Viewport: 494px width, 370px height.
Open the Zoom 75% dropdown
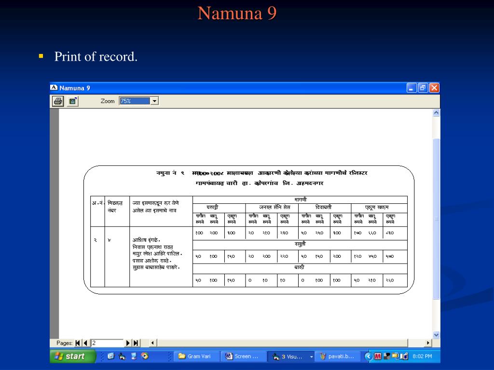coord(154,101)
